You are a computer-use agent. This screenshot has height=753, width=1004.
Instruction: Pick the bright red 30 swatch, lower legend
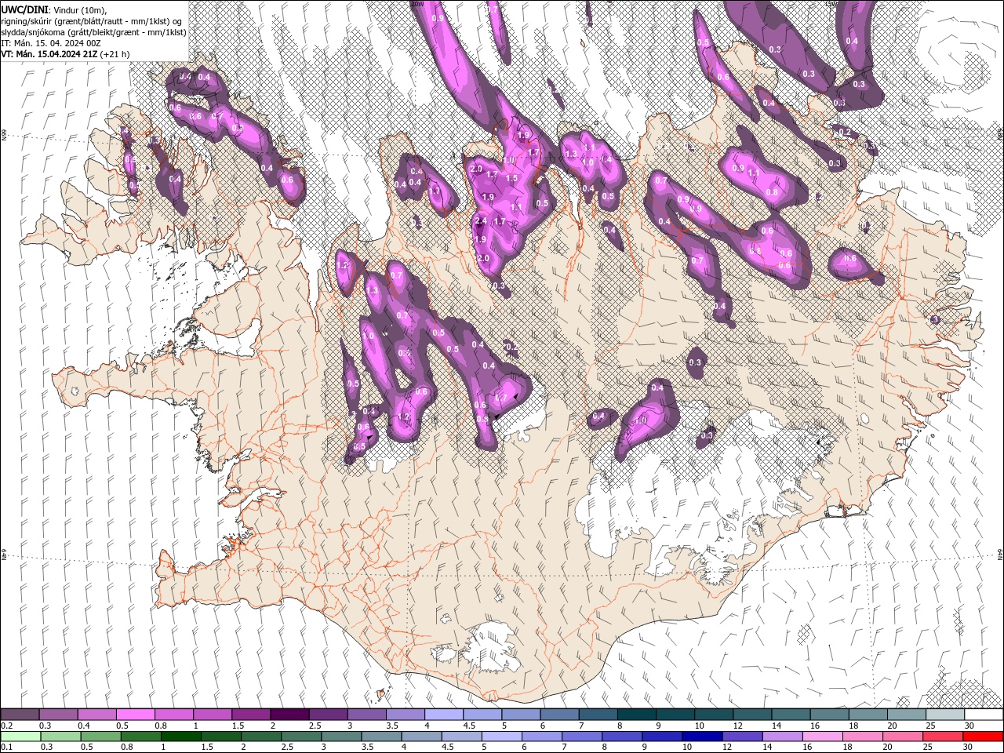984,737
